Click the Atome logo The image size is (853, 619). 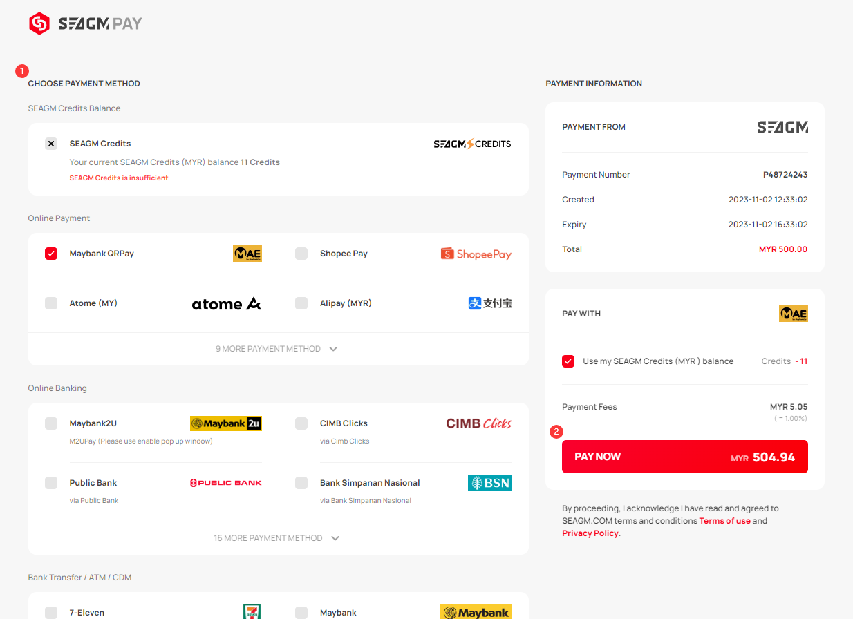227,303
